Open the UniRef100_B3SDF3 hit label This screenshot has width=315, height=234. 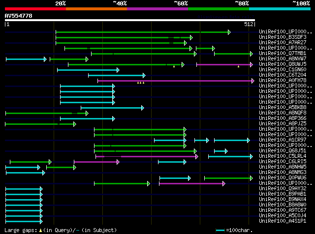tap(283, 37)
